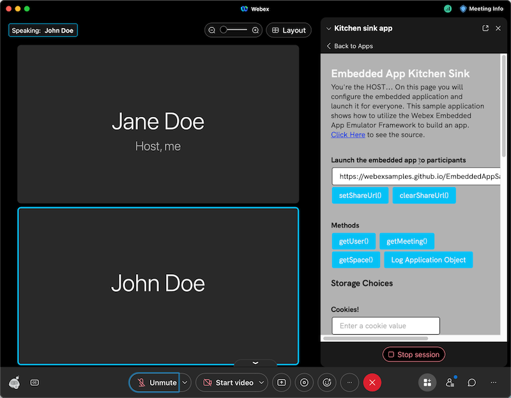The width and height of the screenshot is (511, 398).
Task: Open the Webex Assistant robot icon
Action: (15, 383)
